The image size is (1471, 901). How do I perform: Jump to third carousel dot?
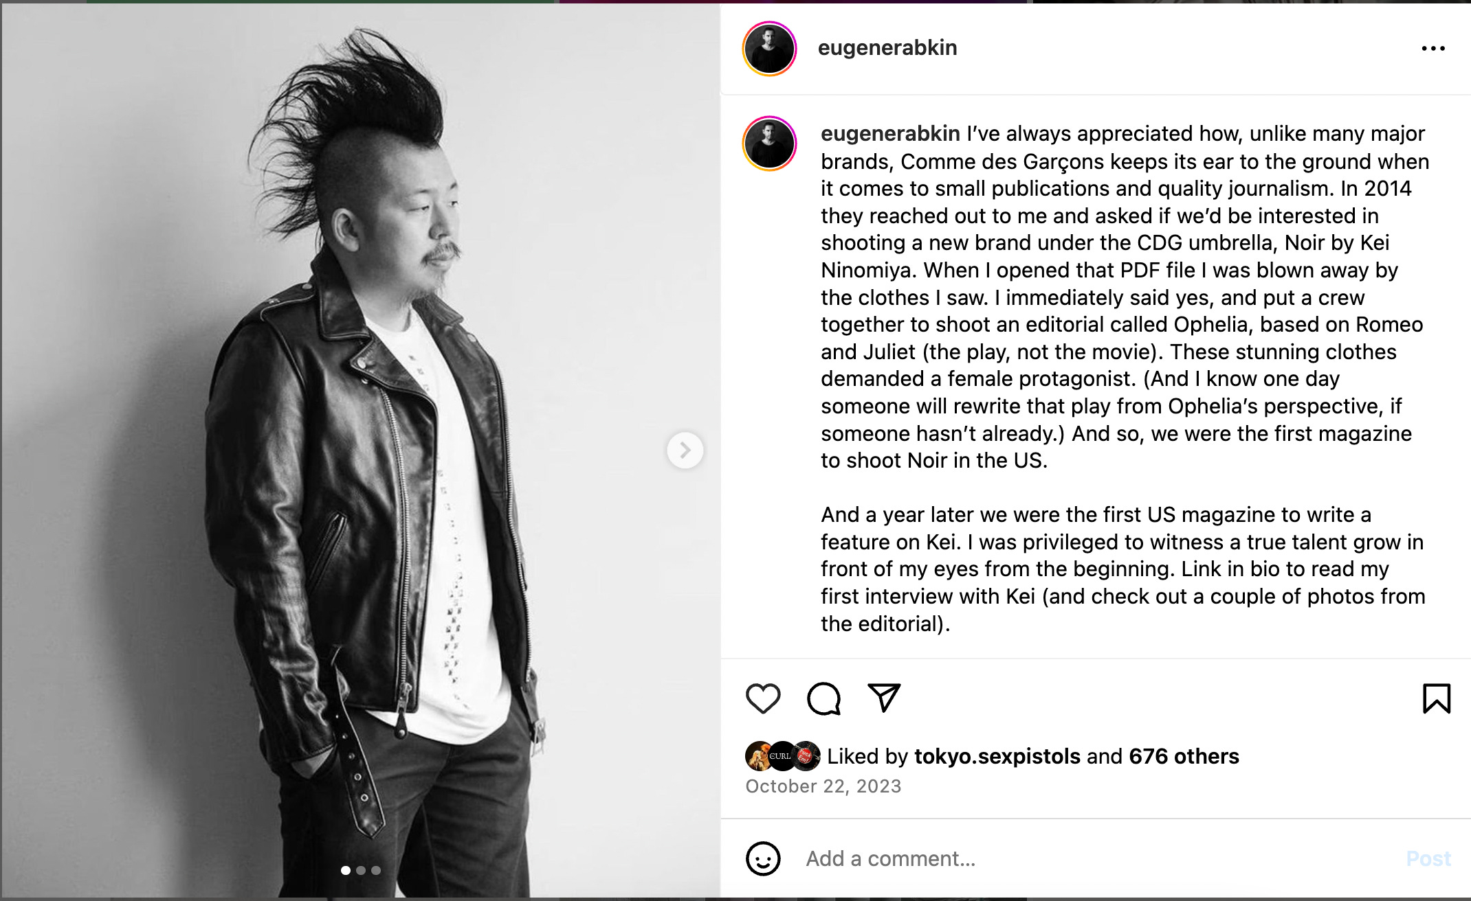[x=376, y=870]
